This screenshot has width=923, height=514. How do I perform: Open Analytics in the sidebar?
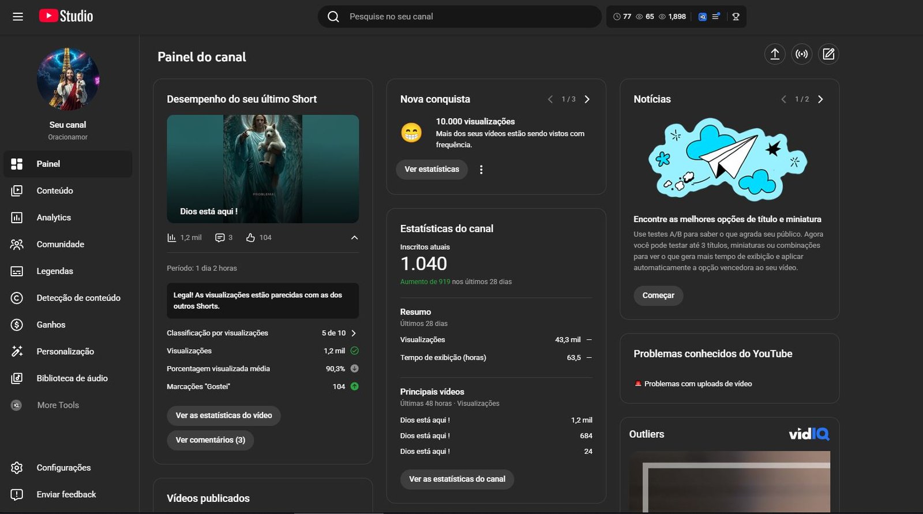[54, 217]
